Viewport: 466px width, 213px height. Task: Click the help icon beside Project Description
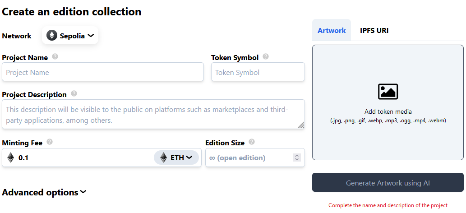[74, 94]
